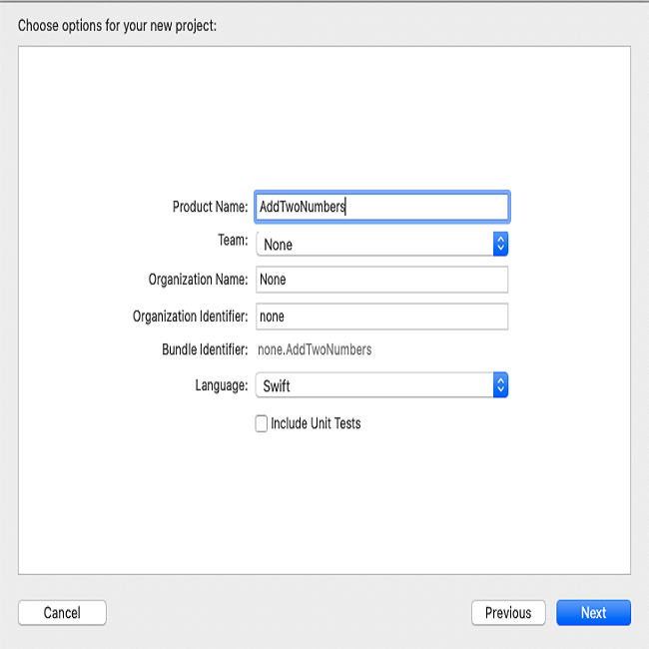This screenshot has height=649, width=649.
Task: Click the Include Unit Tests label text
Action: point(316,423)
